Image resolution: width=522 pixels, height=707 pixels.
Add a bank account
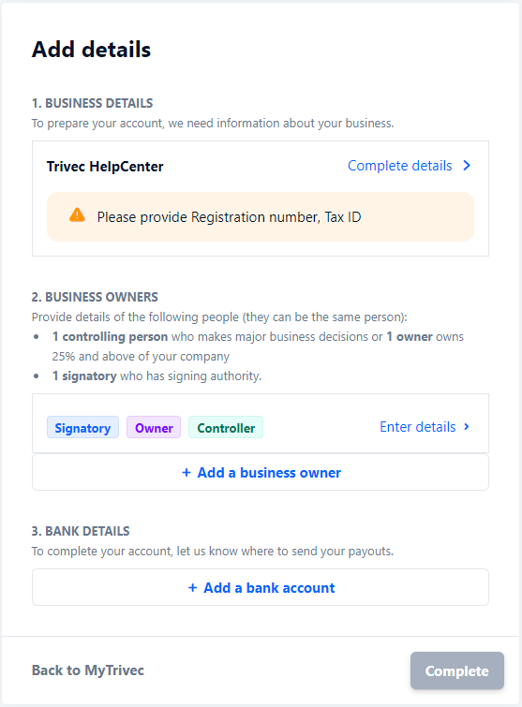(261, 587)
